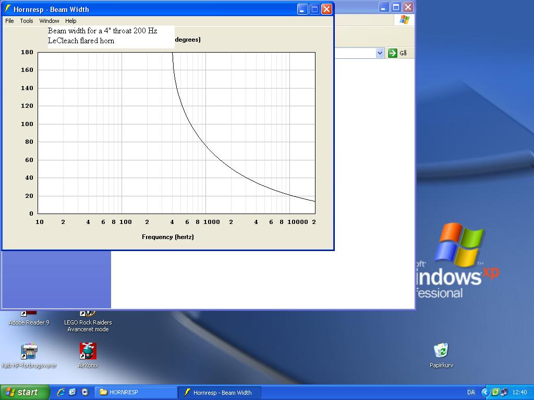Open the Adobe Reader 9 desktop shortcut
This screenshot has width=534, height=400.
[29, 318]
